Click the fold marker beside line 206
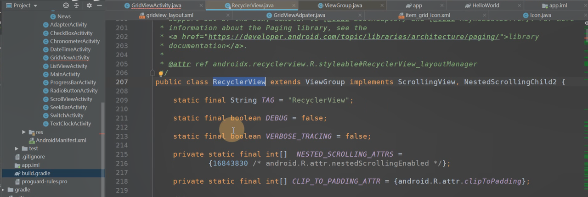588x197 pixels. coord(153,73)
